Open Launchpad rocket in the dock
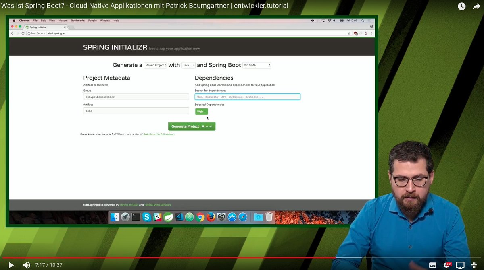 [125, 217]
